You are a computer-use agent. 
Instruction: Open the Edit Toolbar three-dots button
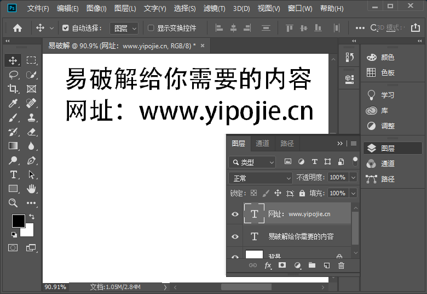tap(31, 203)
